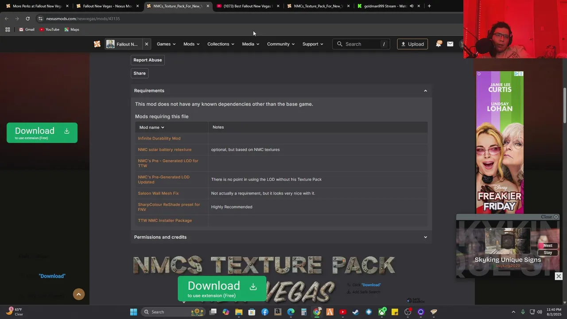Image resolution: width=567 pixels, height=319 pixels.
Task: Open NMC solar battery retexture link
Action: (165, 150)
